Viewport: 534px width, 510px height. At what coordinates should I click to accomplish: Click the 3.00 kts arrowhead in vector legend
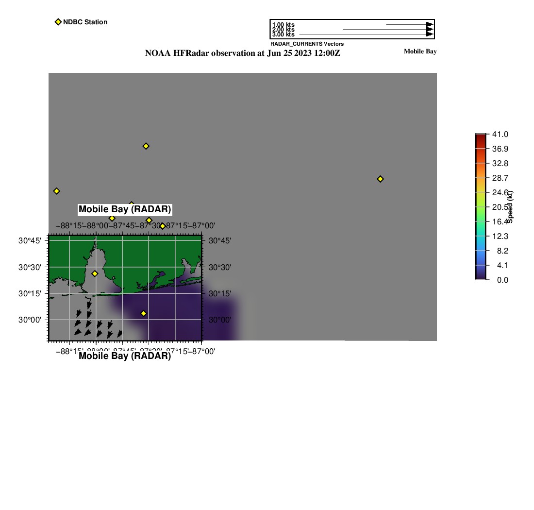click(x=430, y=34)
